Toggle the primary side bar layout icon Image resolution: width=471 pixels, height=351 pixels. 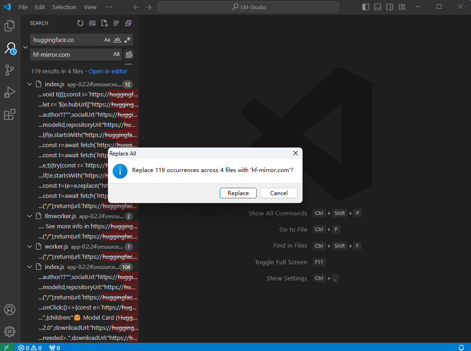(366, 7)
